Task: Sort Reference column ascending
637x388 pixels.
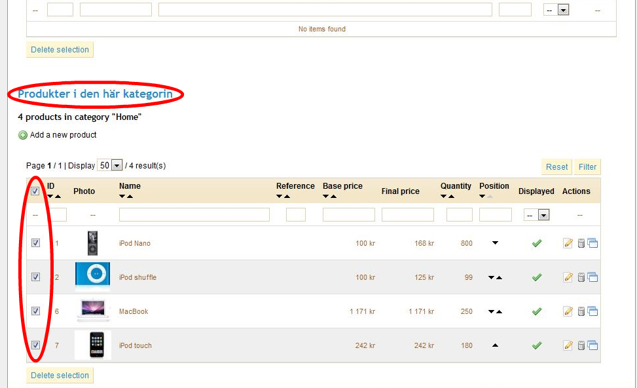Action: [287, 197]
